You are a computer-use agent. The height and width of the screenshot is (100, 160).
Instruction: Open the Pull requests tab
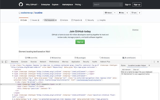pyautogui.click(x=49, y=20)
